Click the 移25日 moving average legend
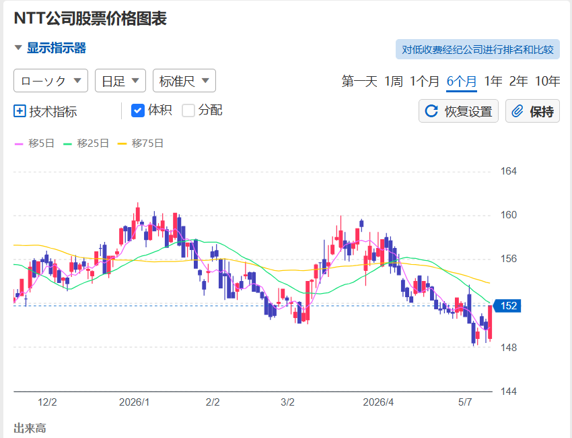Viewport: 572px width, 438px height. (86, 144)
